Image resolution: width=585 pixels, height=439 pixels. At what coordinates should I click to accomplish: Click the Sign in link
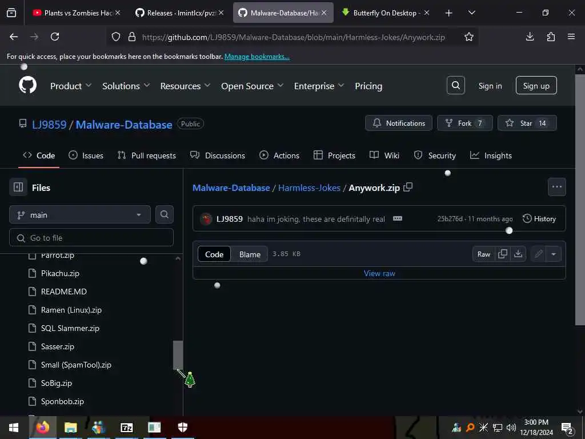[x=490, y=86]
